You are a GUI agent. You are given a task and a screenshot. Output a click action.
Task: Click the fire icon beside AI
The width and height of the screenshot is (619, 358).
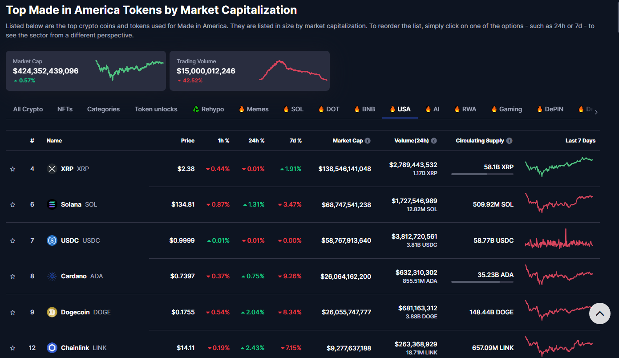click(428, 109)
